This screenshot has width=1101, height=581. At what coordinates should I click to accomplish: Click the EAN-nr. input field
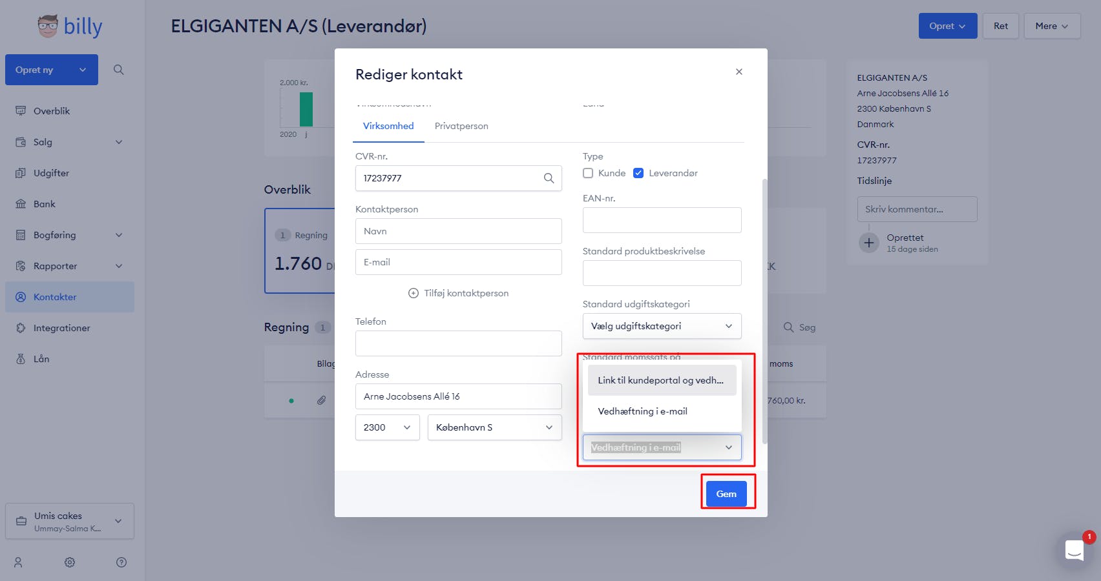point(662,220)
